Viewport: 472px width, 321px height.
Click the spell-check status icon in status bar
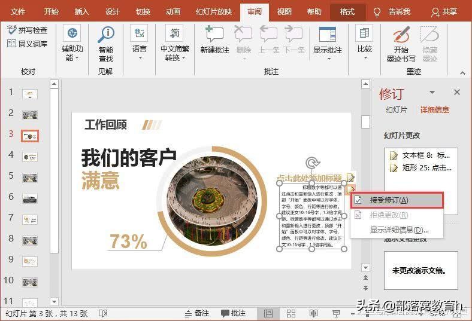click(103, 313)
